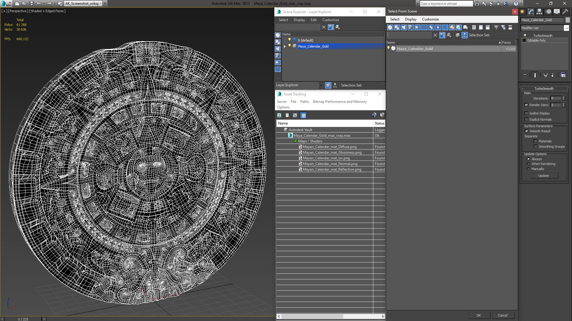Click Remove modifier from stack icon
Screen dimensions: 572x321
tap(553, 75)
